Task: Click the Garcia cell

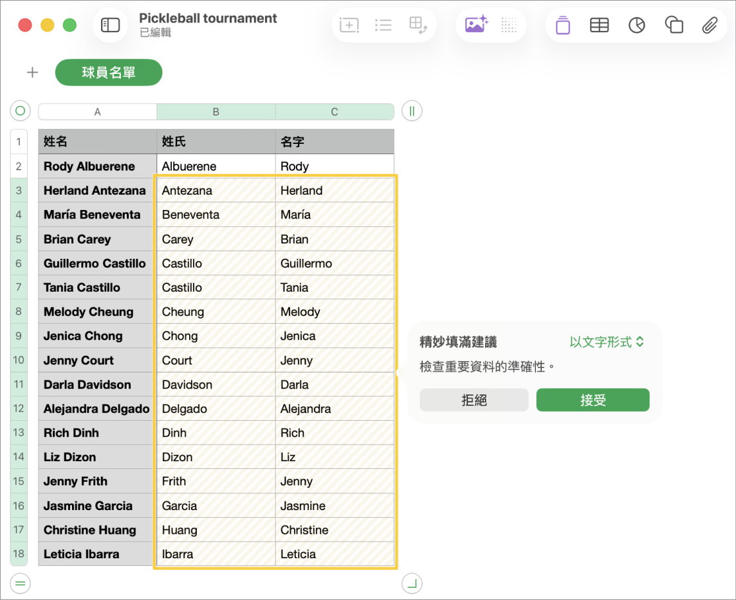Action: [x=216, y=506]
